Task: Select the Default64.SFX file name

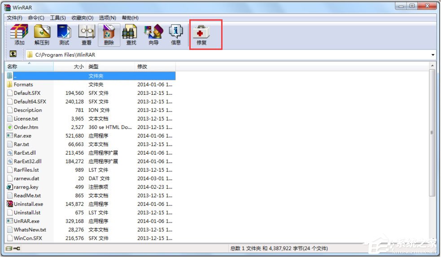Action: pyautogui.click(x=30, y=102)
